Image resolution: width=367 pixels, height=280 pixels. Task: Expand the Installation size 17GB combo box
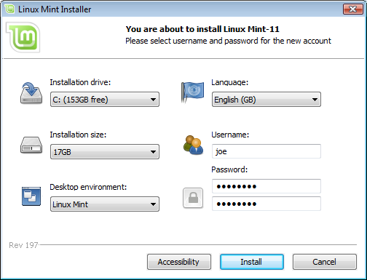click(x=105, y=152)
